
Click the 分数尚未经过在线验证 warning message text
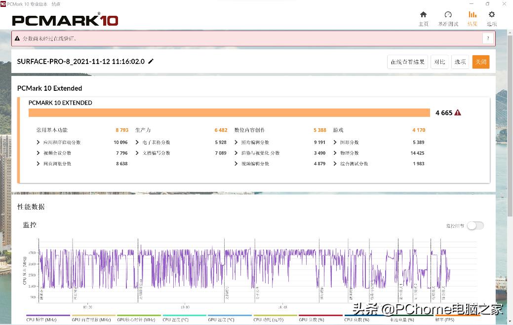point(49,38)
